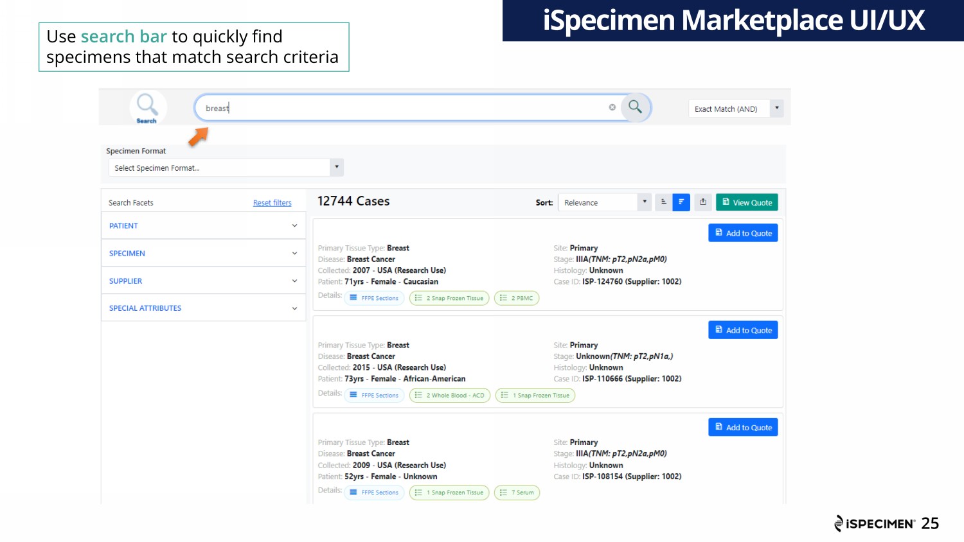Click the magnifier search submit icon
The image size is (964, 542).
point(635,107)
